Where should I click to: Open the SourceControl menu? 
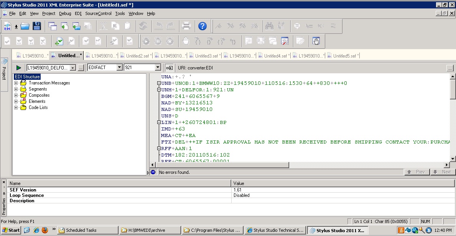tap(98, 13)
